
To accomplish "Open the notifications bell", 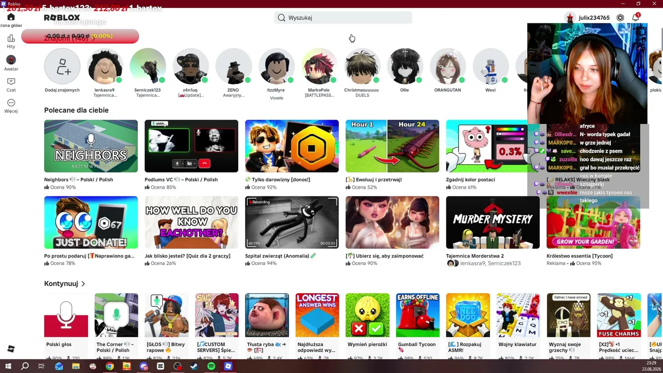I will [x=636, y=18].
